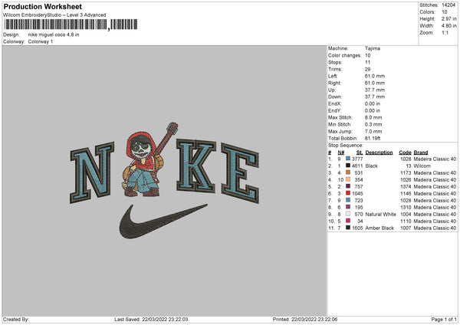The width and height of the screenshot is (460, 325).
Task: Click the blue swatch for stop 7
Action: (348, 200)
